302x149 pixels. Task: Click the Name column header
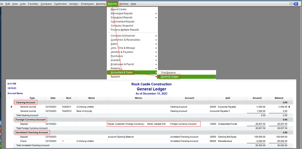(91, 98)
